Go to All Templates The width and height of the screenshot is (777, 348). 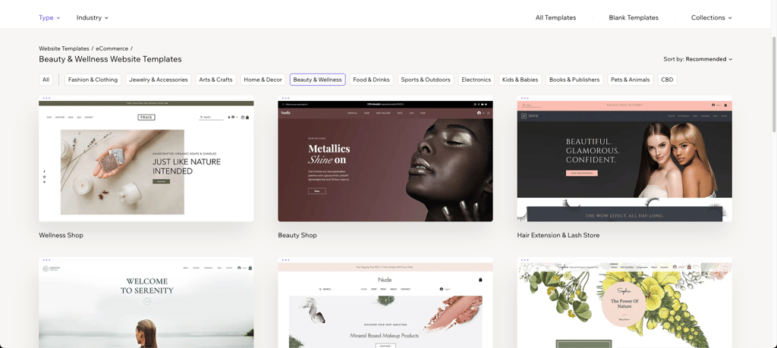(555, 17)
